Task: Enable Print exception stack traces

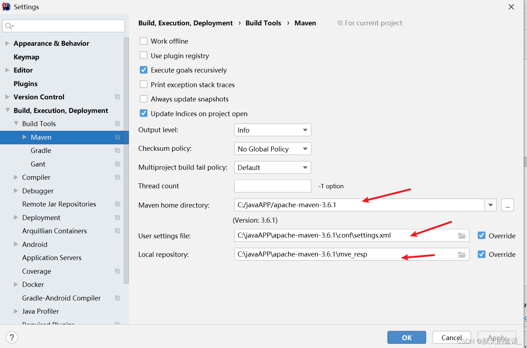Action: pyautogui.click(x=144, y=84)
